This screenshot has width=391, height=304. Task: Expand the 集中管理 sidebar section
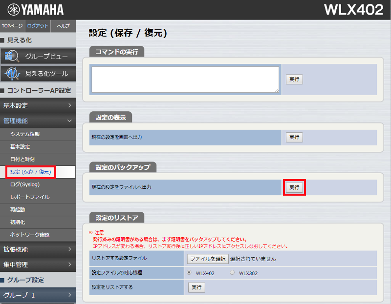[38, 264]
